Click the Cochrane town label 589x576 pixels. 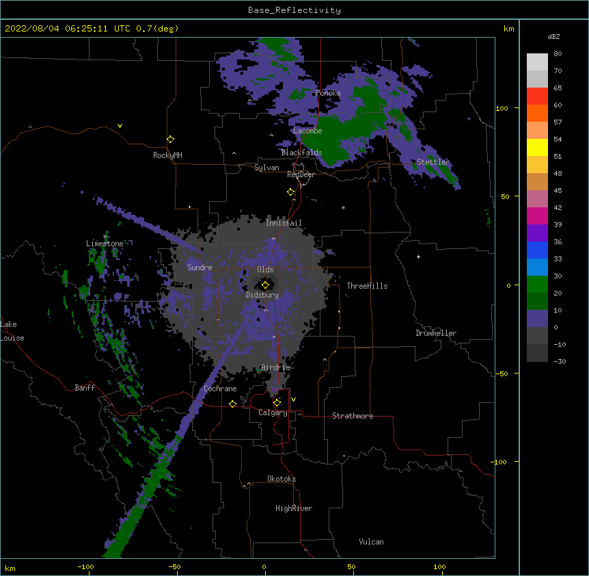click(220, 389)
